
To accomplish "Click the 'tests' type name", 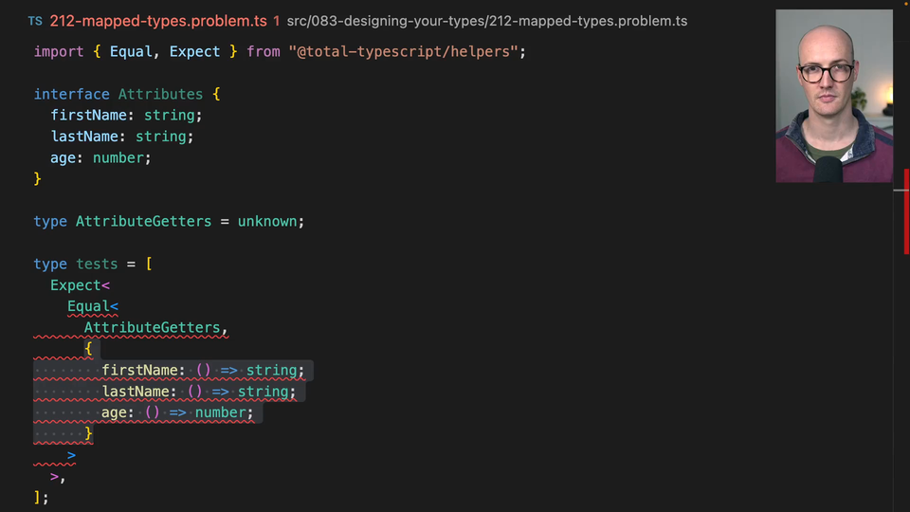I will tap(97, 264).
